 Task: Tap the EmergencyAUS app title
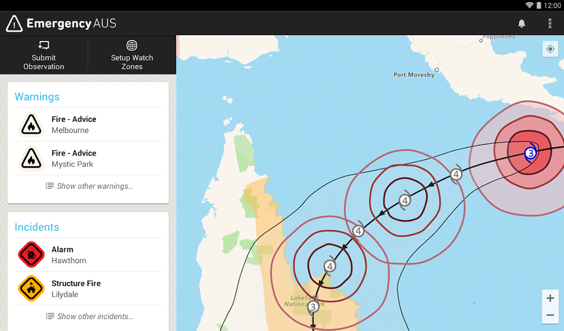coord(71,23)
